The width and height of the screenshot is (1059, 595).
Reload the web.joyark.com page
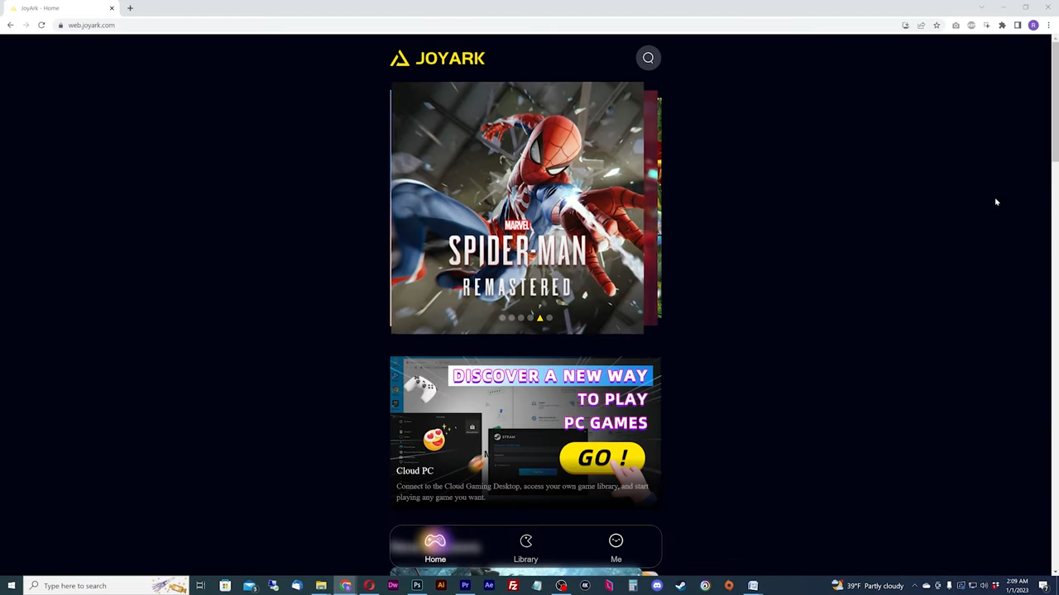41,25
